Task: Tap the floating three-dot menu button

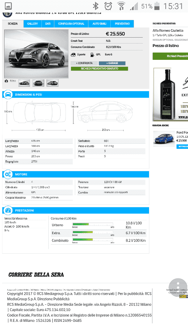Action: [x=178, y=288]
